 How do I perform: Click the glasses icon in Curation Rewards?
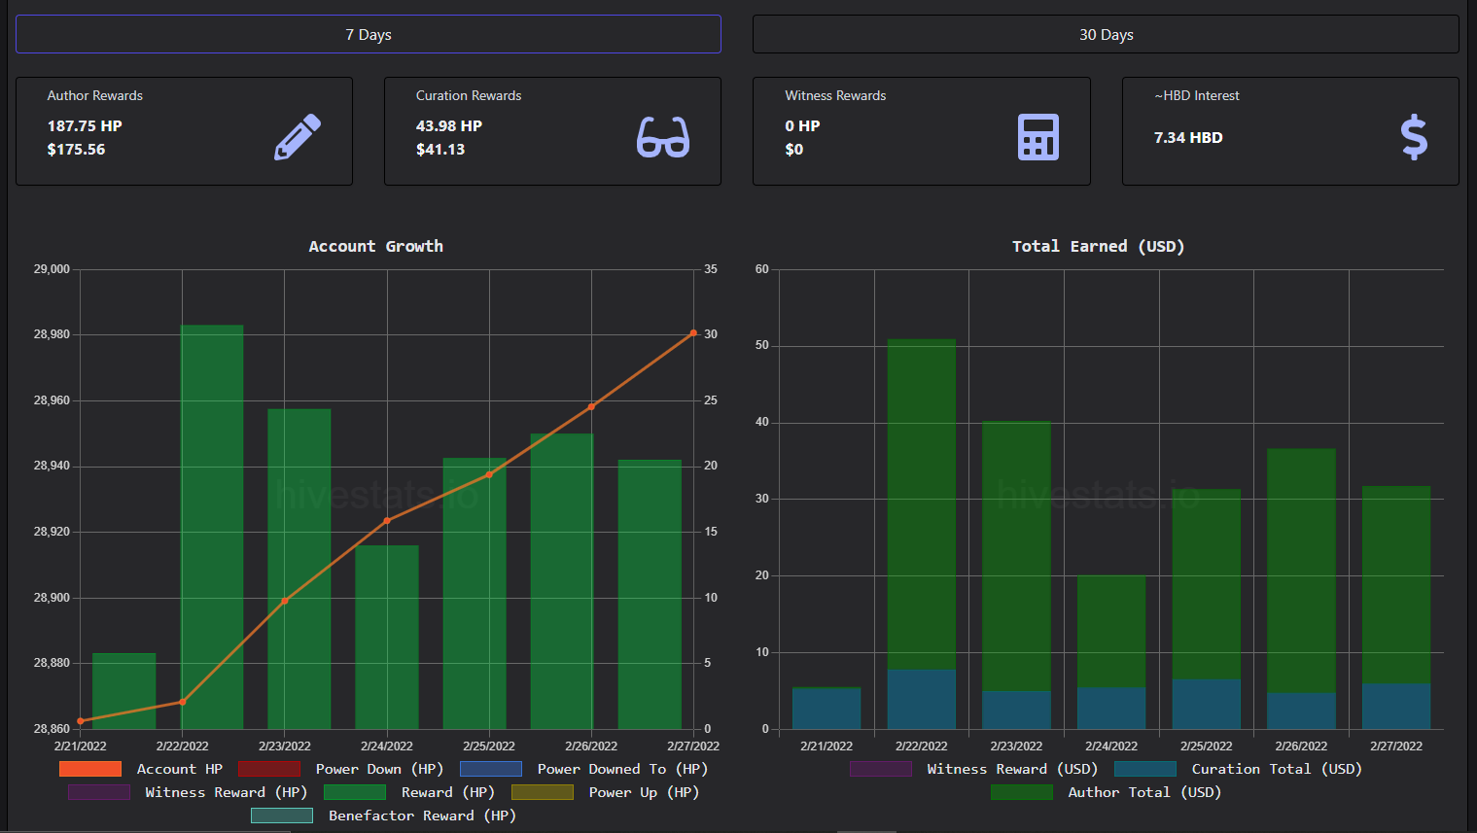click(663, 137)
